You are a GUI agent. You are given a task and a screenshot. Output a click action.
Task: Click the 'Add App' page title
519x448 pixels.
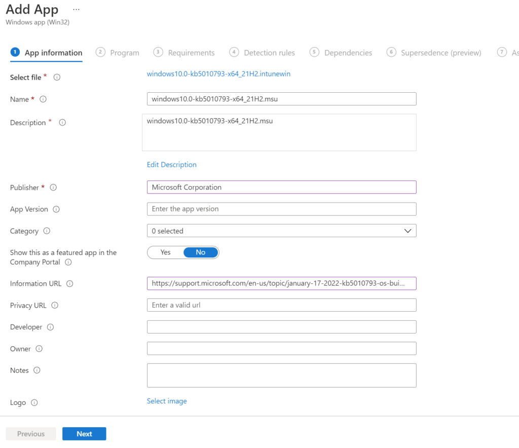(32, 9)
